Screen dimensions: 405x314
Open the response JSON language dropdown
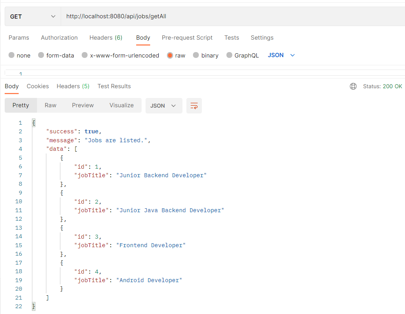(163, 105)
